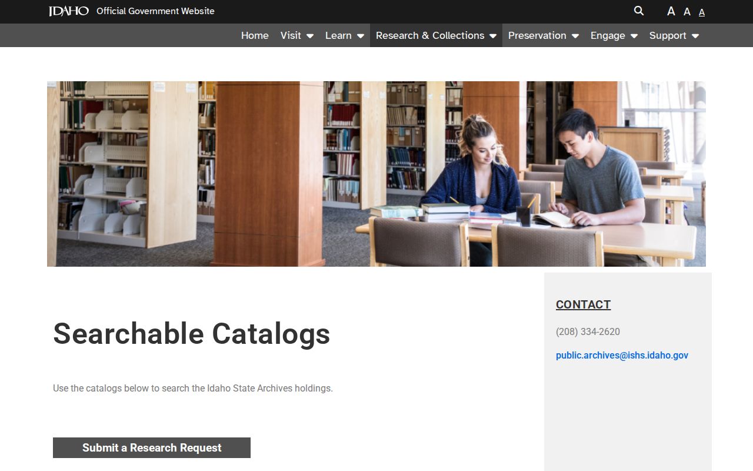Open the site search magnifier icon
The height and width of the screenshot is (471, 753).
click(639, 11)
